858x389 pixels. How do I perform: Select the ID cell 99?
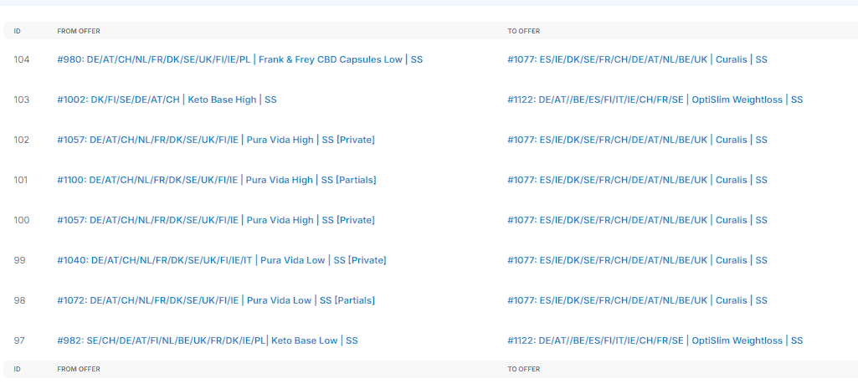pos(20,260)
